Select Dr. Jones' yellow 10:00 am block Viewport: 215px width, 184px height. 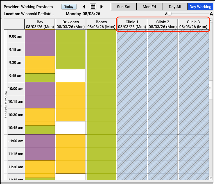tap(71, 102)
